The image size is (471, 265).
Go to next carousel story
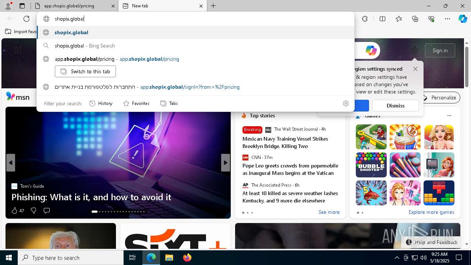[x=226, y=163]
